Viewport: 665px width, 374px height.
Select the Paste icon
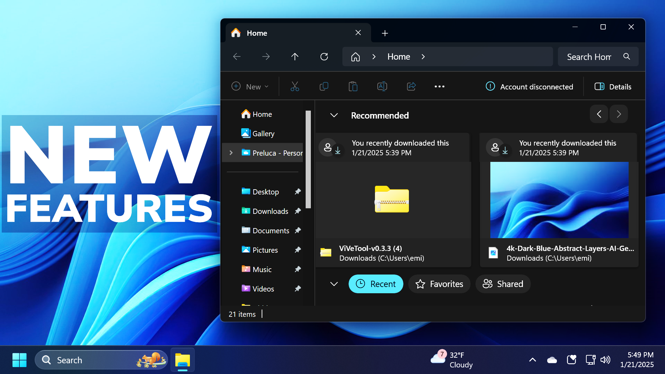click(x=353, y=86)
